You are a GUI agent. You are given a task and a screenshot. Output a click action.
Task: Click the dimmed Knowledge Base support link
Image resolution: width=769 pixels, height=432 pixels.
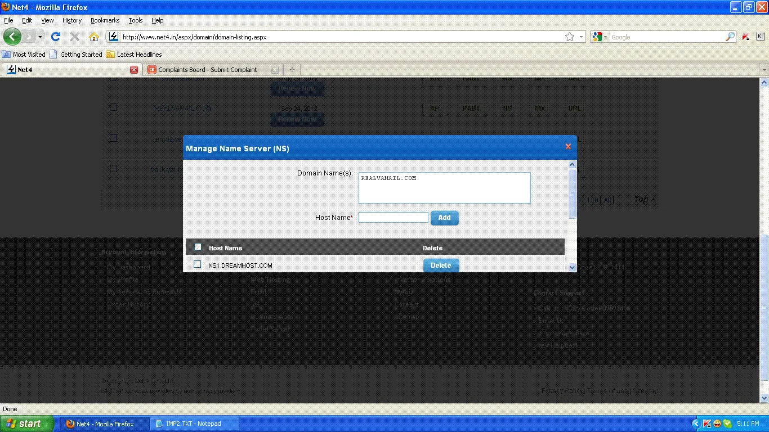click(564, 333)
